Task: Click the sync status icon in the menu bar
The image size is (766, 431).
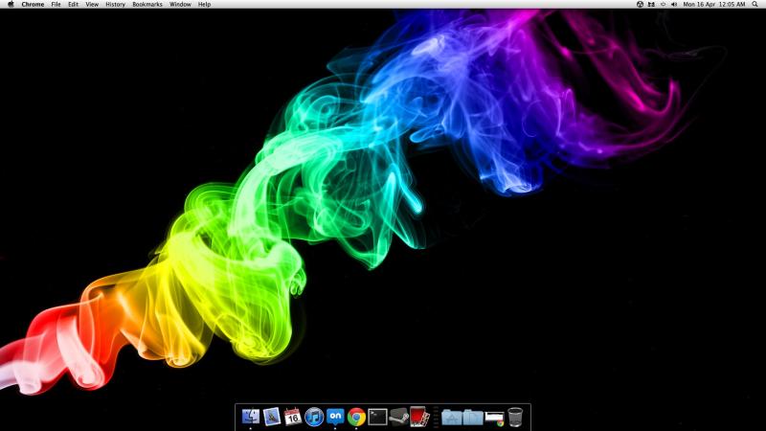Action: pos(663,4)
